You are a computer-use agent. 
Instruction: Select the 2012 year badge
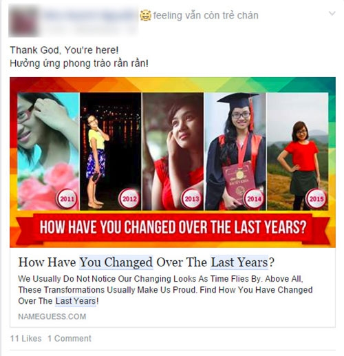tap(129, 198)
